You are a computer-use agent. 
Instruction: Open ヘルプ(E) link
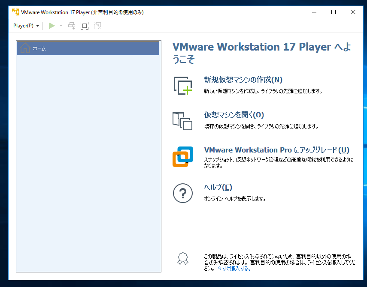218,187
